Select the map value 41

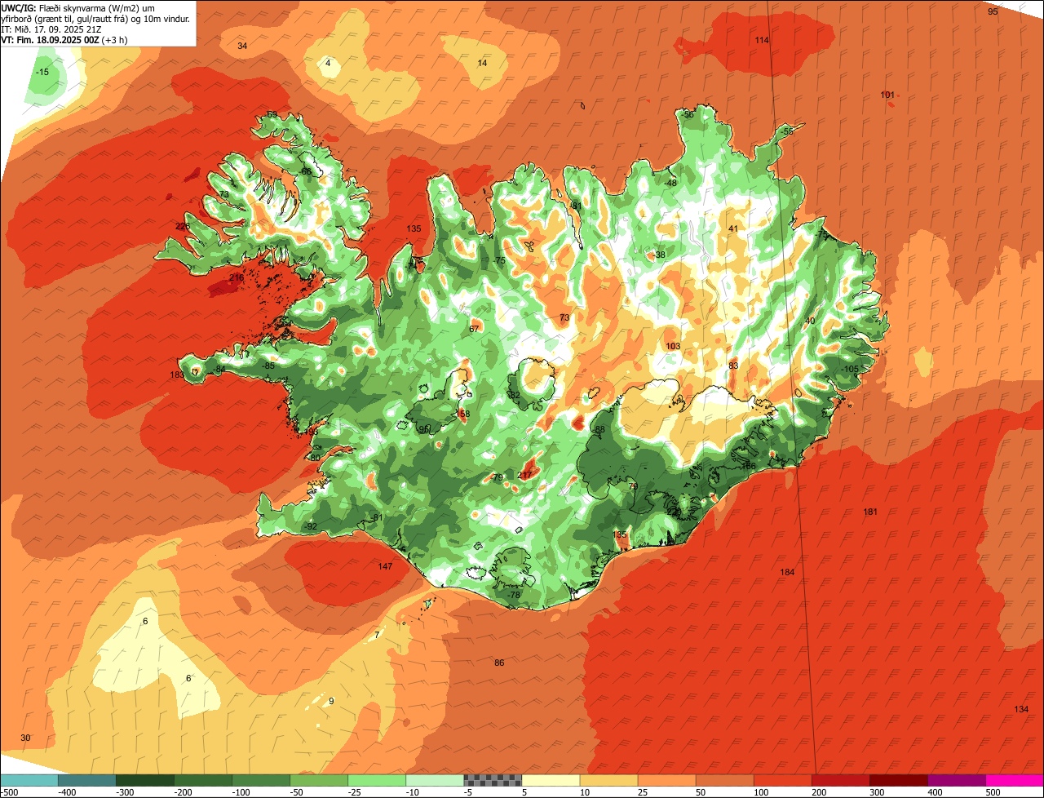732,228
